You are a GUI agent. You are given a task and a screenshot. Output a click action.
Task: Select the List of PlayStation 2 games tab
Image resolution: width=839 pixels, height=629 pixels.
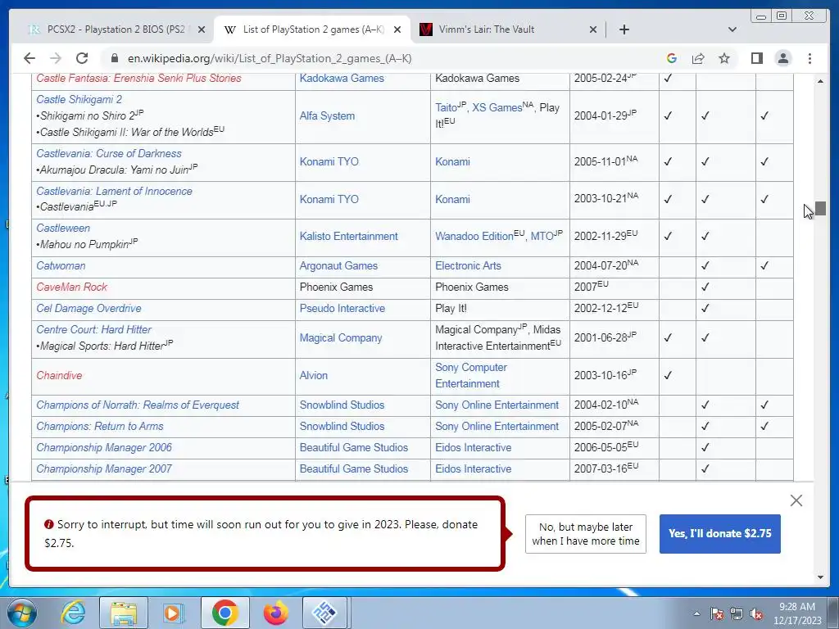[x=312, y=29]
